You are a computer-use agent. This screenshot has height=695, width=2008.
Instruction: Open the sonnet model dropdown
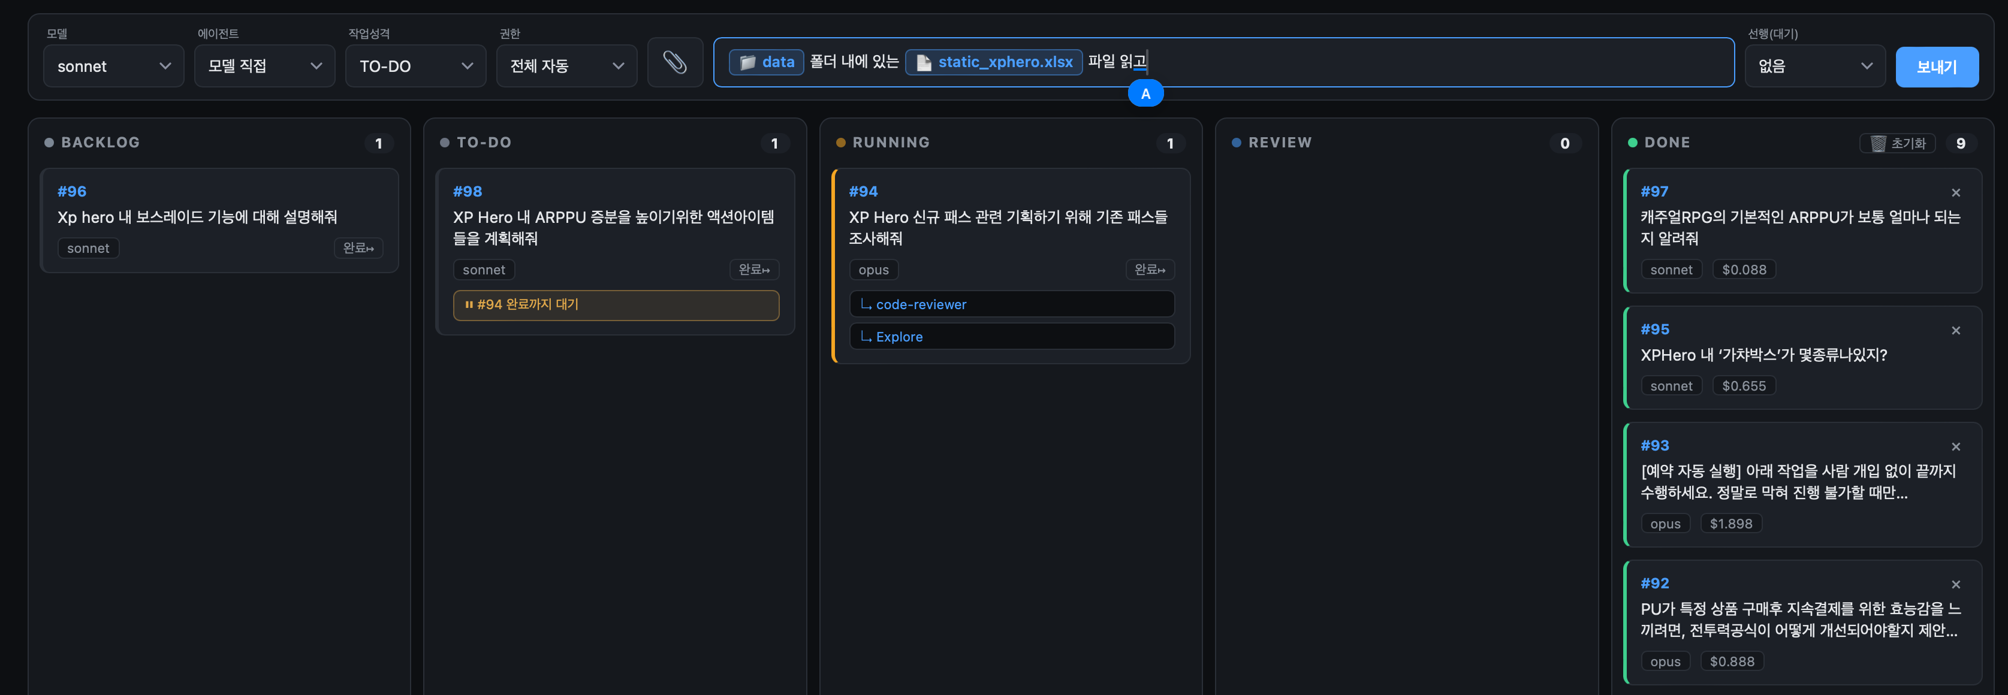coord(114,67)
